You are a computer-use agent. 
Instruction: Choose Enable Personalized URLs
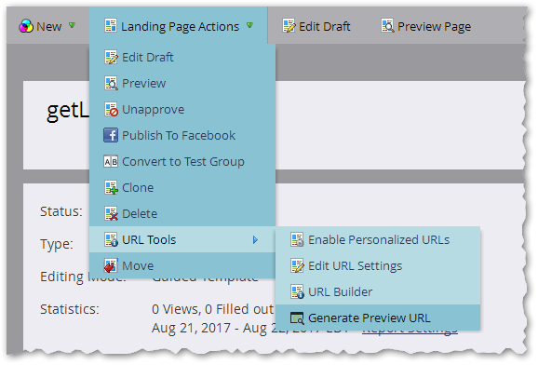tap(378, 239)
